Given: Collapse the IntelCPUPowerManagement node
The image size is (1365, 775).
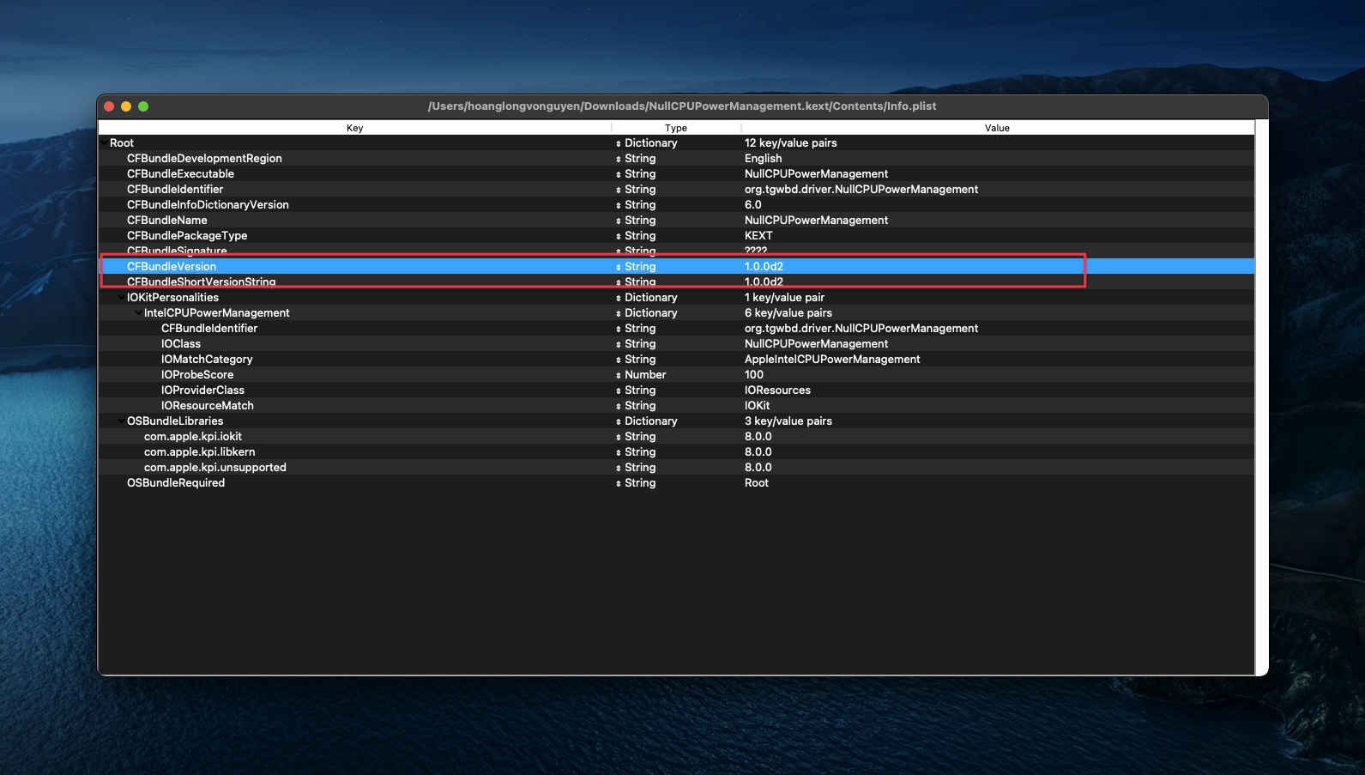Looking at the screenshot, I should tap(138, 313).
